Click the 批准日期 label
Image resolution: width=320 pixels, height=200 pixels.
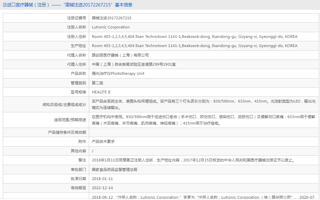(78, 179)
